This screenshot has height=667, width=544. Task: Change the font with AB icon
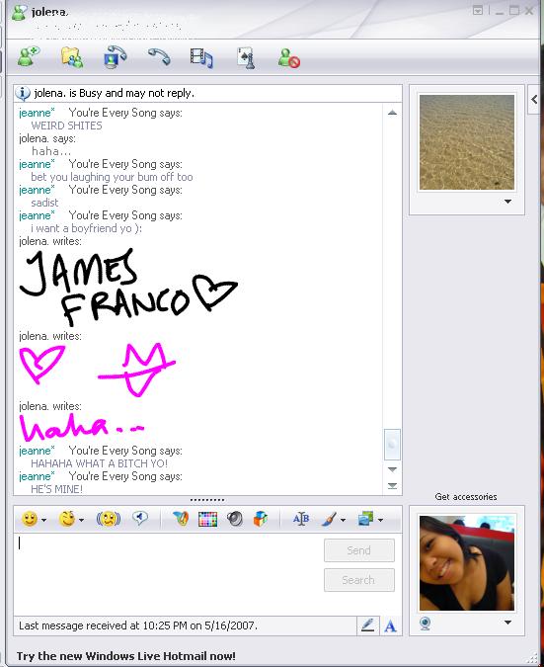pos(301,519)
